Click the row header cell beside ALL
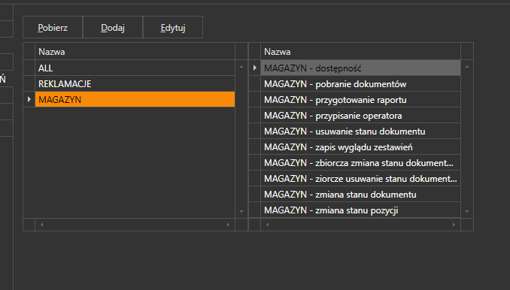Viewport: 510px width, 290px height. click(29, 68)
